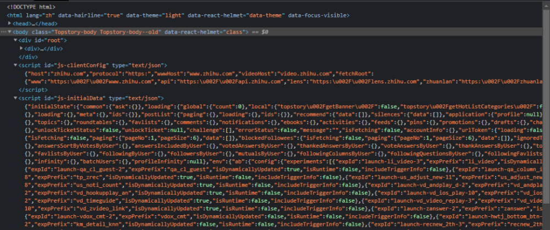Select the <!DOCTYPE html> line
Image resolution: width=550 pixels, height=230 pixels.
coord(31,7)
